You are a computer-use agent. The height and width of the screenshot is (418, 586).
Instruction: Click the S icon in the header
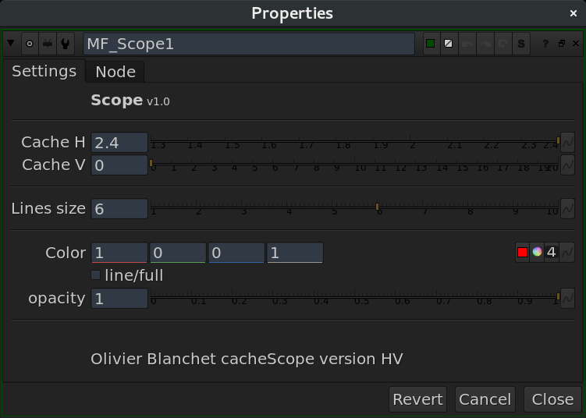tap(521, 44)
